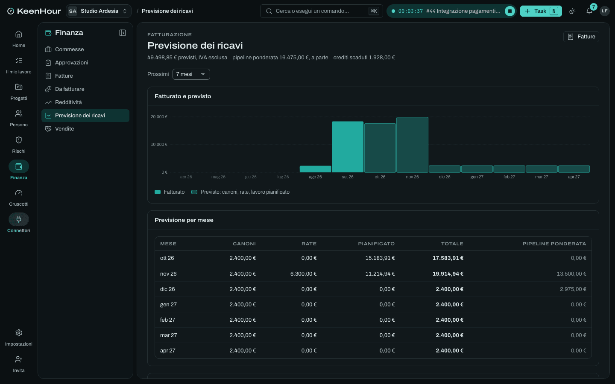615x384 pixels.
Task: Click the ago 26 chart bar
Action: (x=315, y=169)
